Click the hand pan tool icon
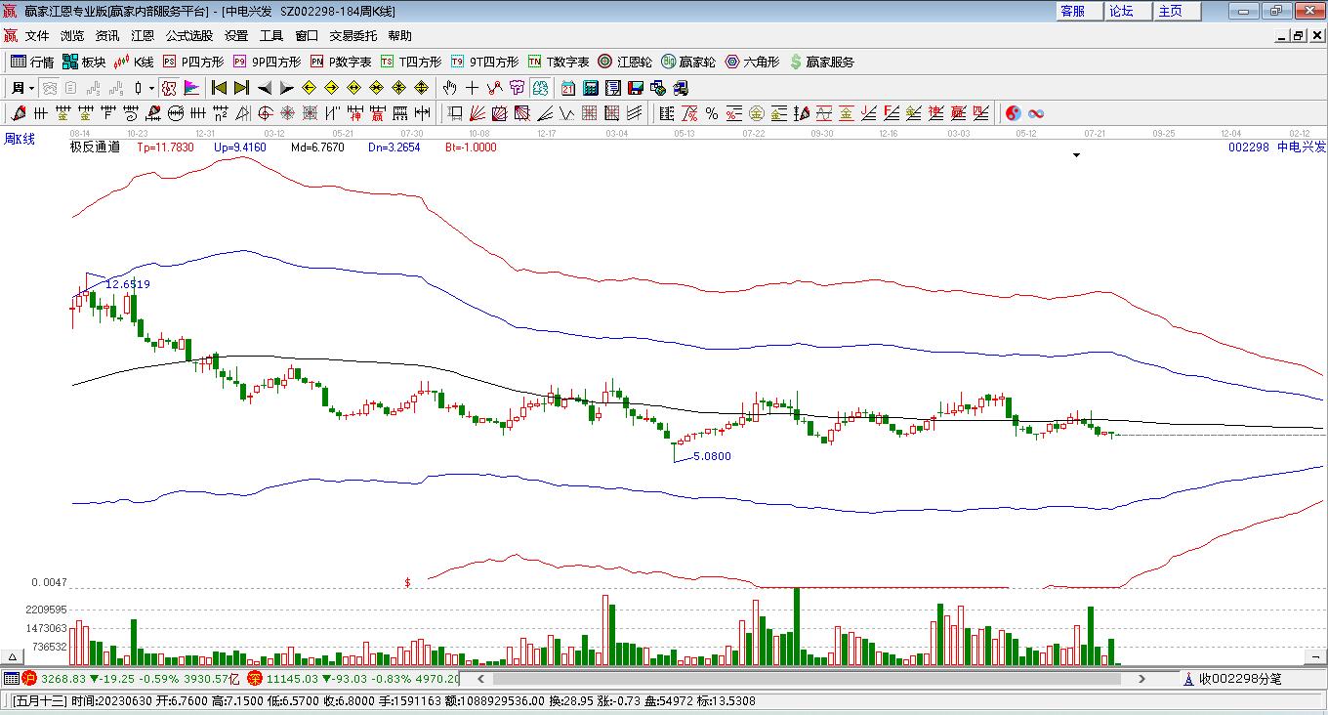 450,88
